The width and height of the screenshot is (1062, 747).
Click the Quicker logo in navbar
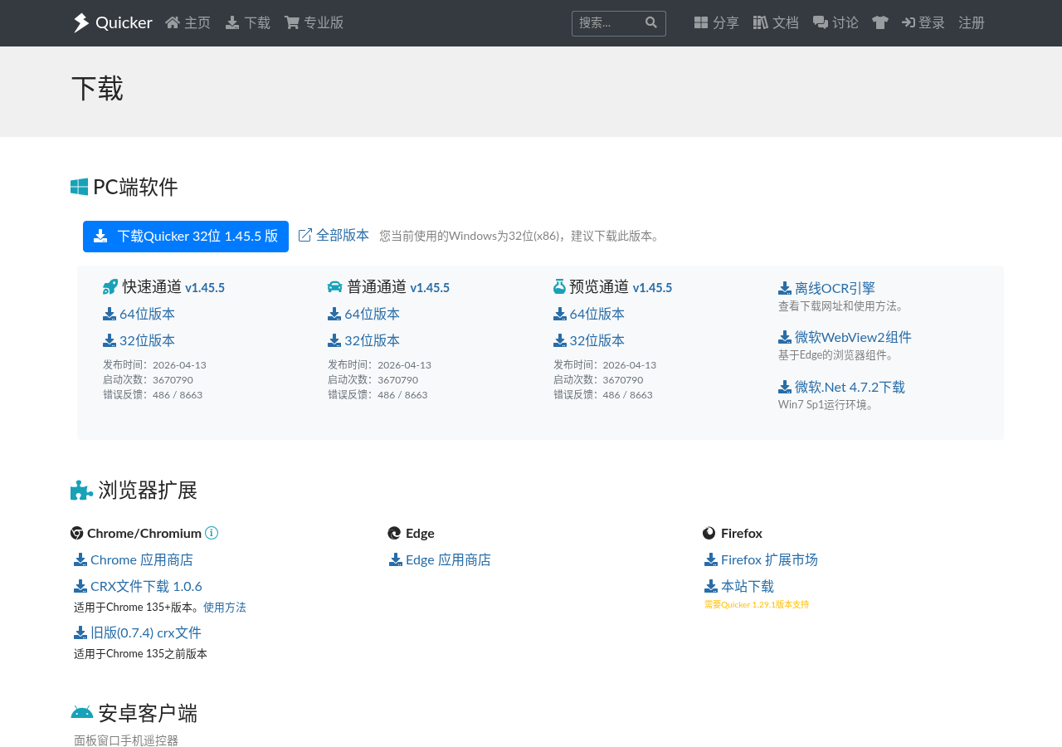(x=112, y=23)
